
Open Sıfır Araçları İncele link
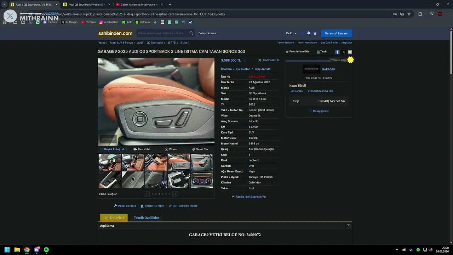coord(183,206)
